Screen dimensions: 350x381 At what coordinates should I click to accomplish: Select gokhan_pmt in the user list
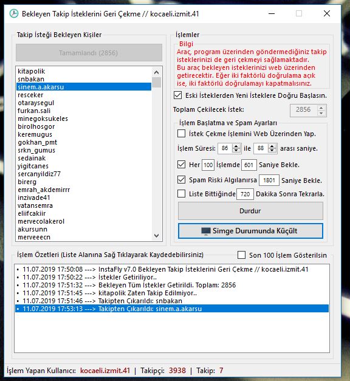tap(84, 142)
